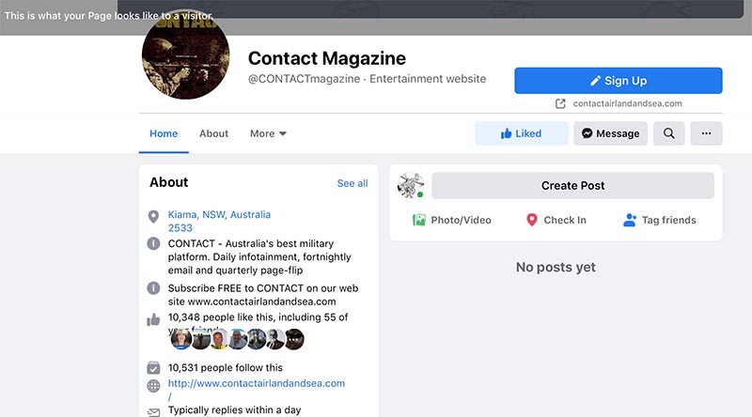The image size is (752, 417).
Task: Click the search magnifier icon button
Action: click(669, 133)
